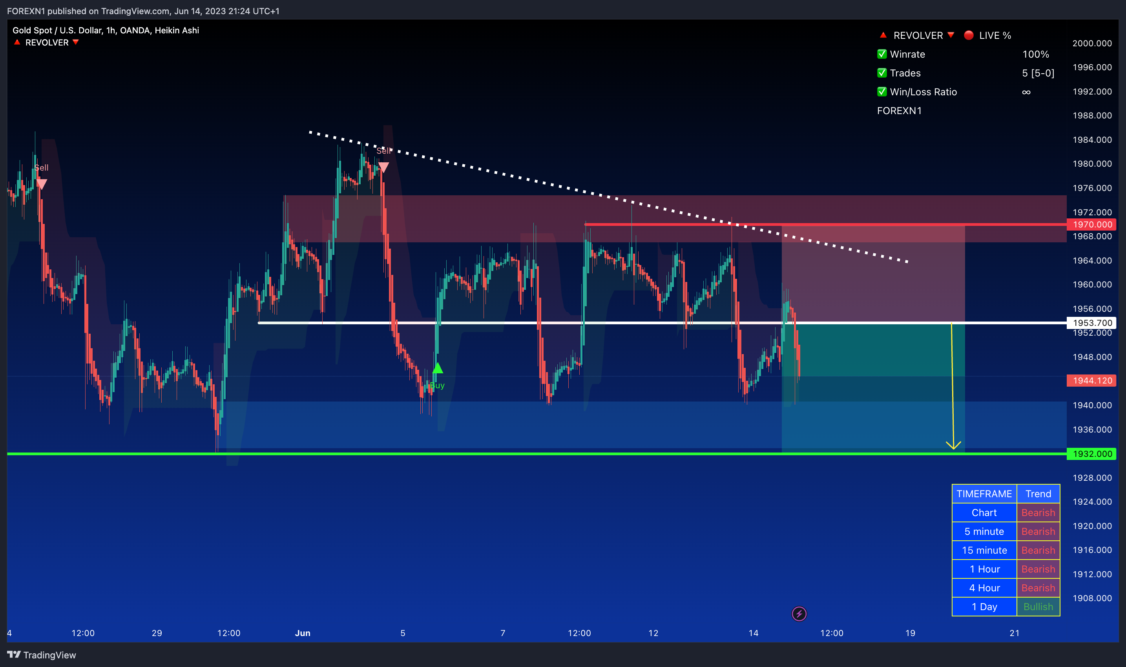The image size is (1126, 667).
Task: Click red up-triangle in REVOLVER stats panel
Action: (883, 35)
